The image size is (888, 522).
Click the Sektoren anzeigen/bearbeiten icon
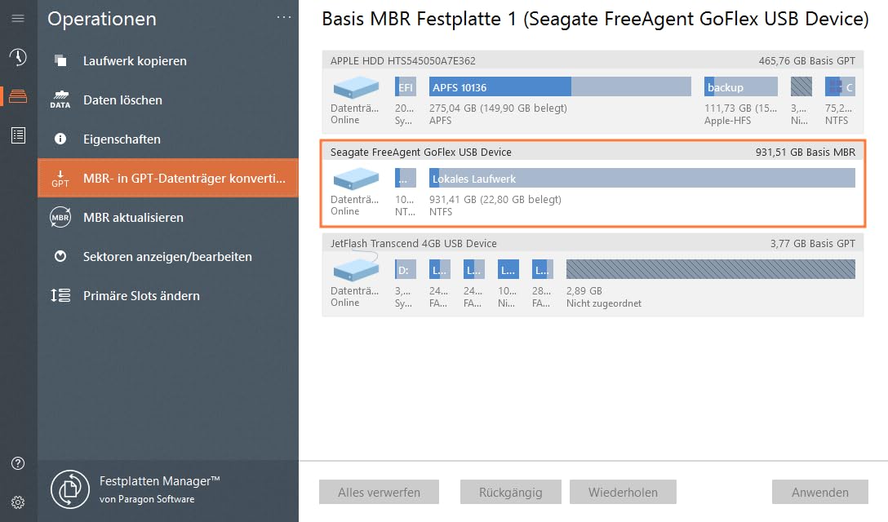point(60,256)
